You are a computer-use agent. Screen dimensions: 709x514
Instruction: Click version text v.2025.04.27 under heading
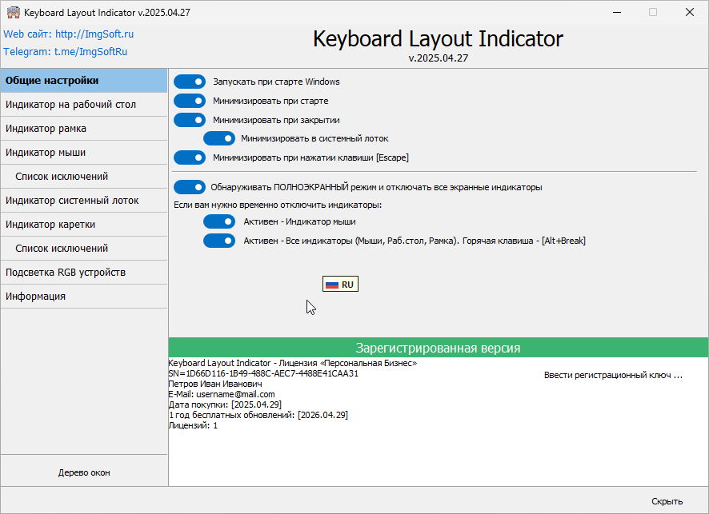[439, 58]
